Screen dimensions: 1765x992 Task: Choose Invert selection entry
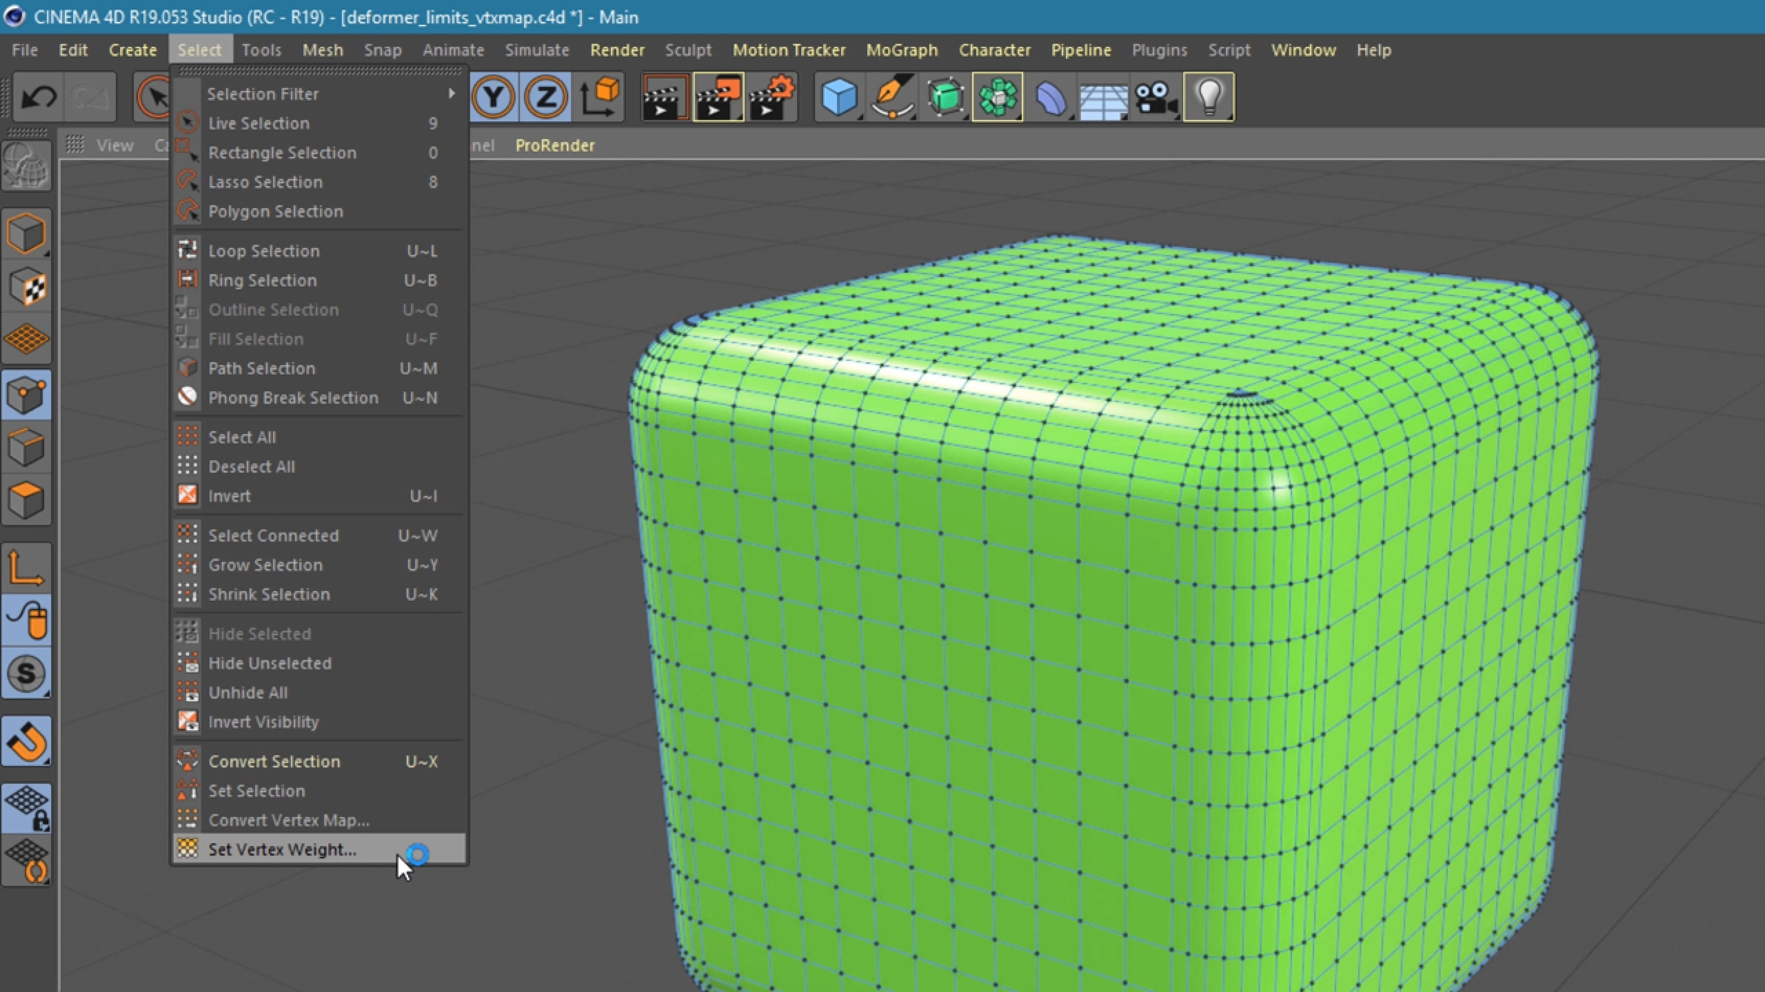pos(319,496)
